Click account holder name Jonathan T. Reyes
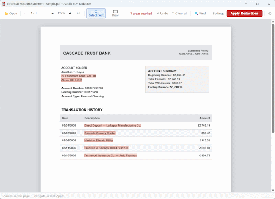Image resolution: width=275 pixels, height=199 pixels. (x=73, y=72)
